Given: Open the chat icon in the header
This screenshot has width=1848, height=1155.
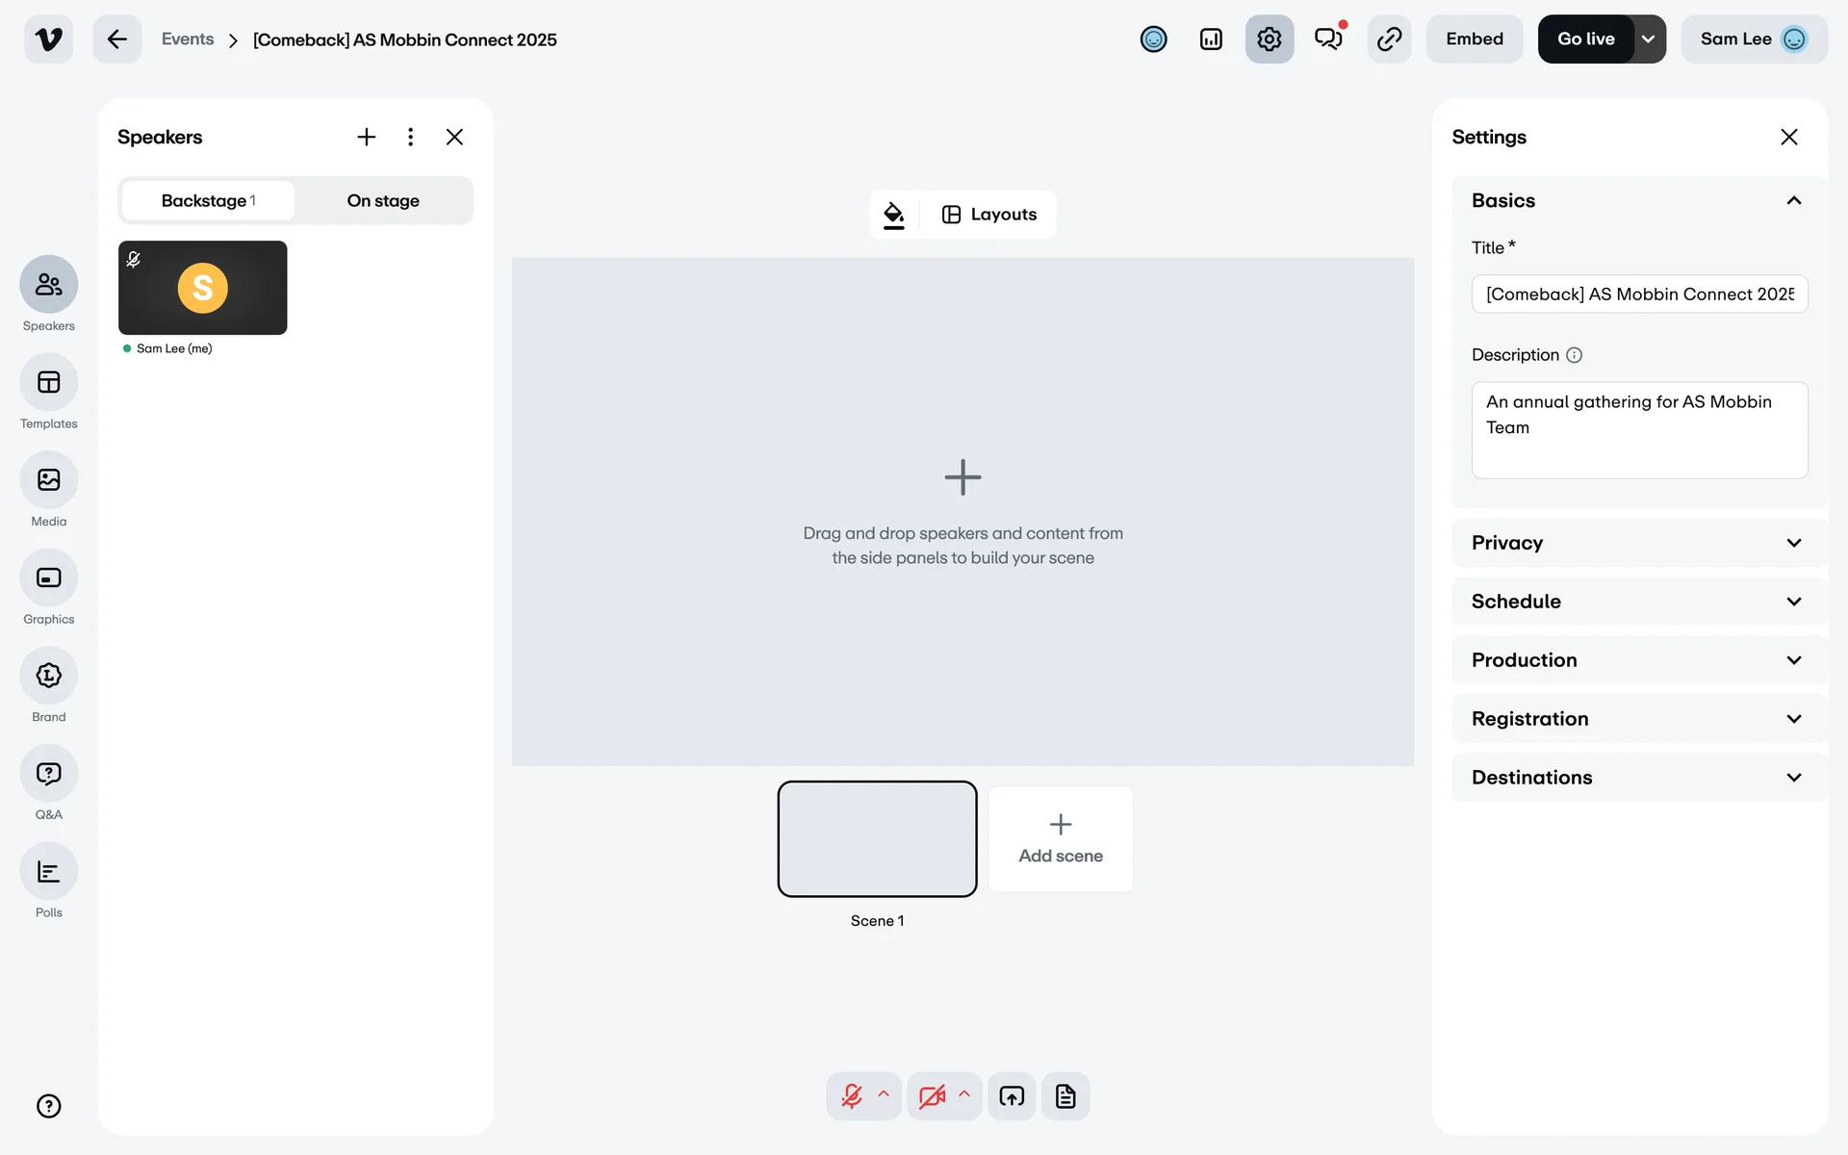Looking at the screenshot, I should point(1328,39).
